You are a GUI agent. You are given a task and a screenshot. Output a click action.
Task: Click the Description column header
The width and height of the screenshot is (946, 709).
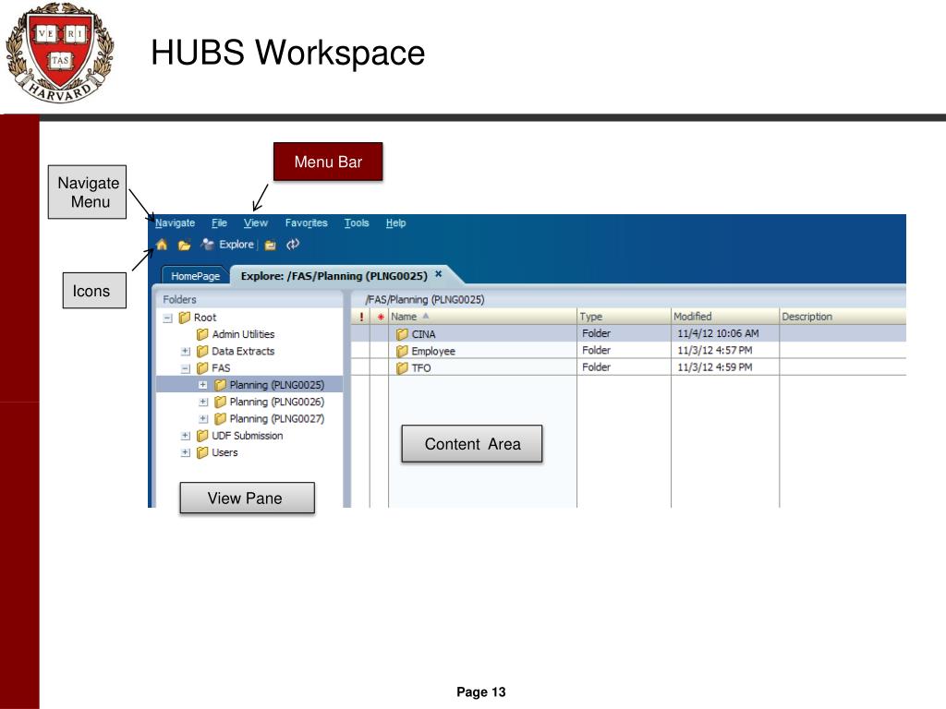tap(843, 317)
